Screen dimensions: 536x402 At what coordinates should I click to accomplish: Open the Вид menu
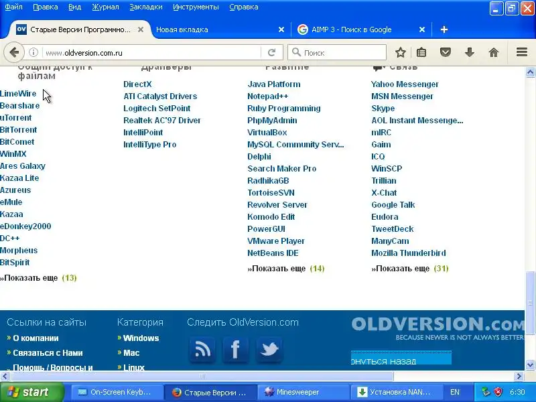[74, 7]
